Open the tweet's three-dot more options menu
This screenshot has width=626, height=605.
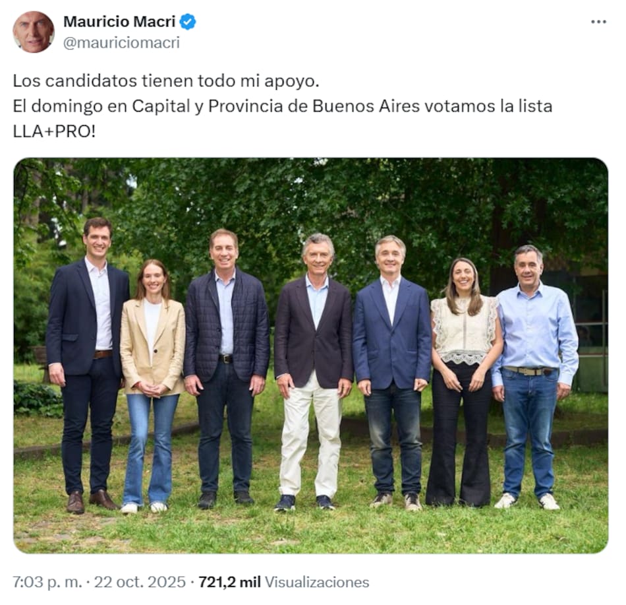tap(598, 22)
